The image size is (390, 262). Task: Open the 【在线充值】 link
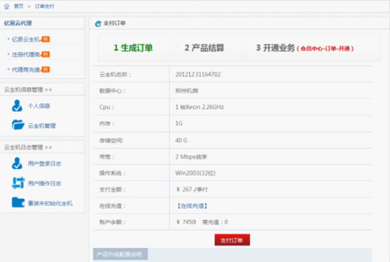(x=191, y=206)
